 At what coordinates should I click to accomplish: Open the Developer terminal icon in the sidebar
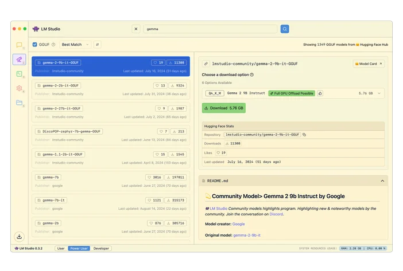[x=19, y=74]
